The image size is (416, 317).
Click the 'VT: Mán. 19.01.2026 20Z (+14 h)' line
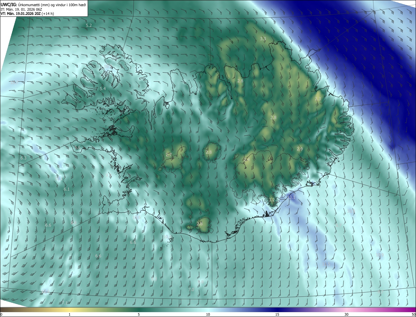pyautogui.click(x=27, y=14)
